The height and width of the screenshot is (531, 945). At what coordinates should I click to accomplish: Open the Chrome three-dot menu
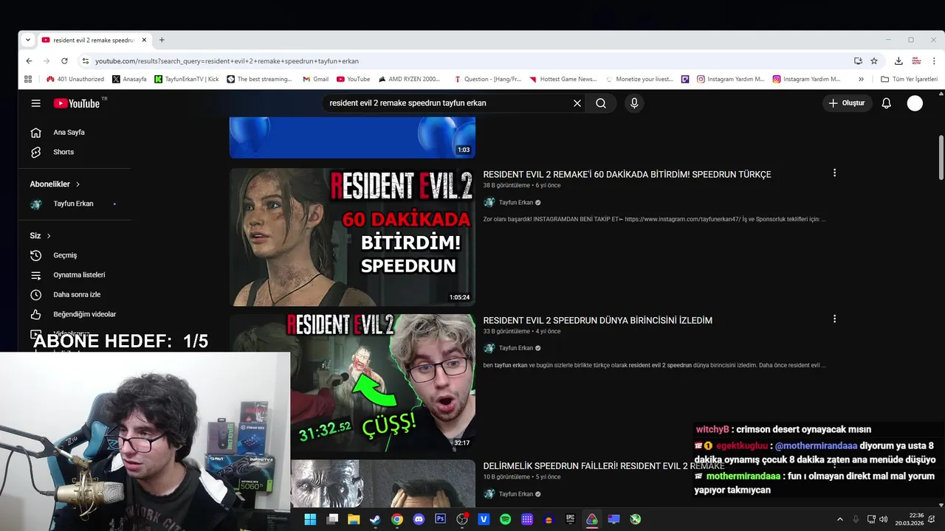[933, 61]
